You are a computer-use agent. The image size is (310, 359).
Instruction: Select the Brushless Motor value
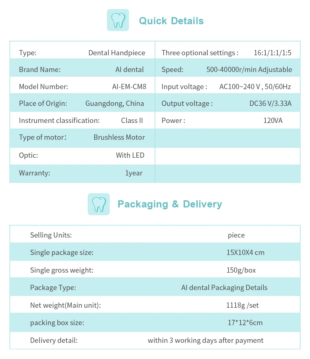coord(119,137)
